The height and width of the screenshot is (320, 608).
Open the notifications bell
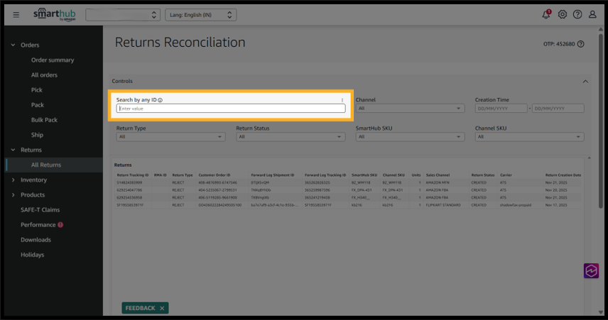pos(546,14)
